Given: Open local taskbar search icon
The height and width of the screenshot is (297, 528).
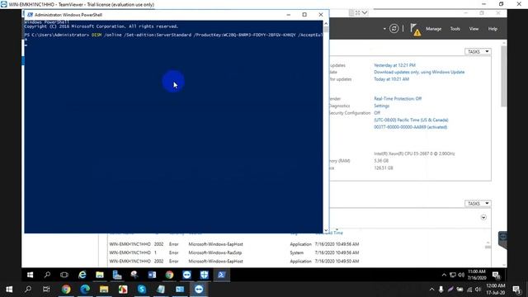Looking at the screenshot, I should tap(28, 289).
